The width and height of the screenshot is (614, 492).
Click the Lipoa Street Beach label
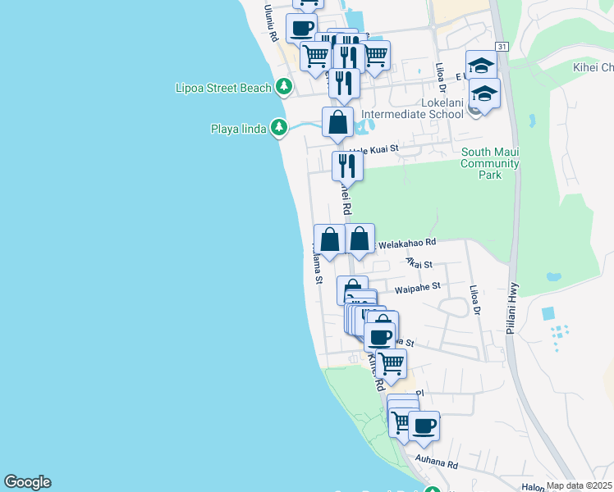click(x=223, y=88)
